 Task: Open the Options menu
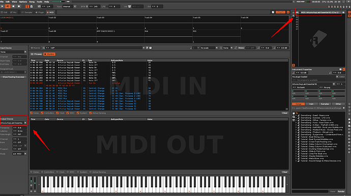pos(23,2)
